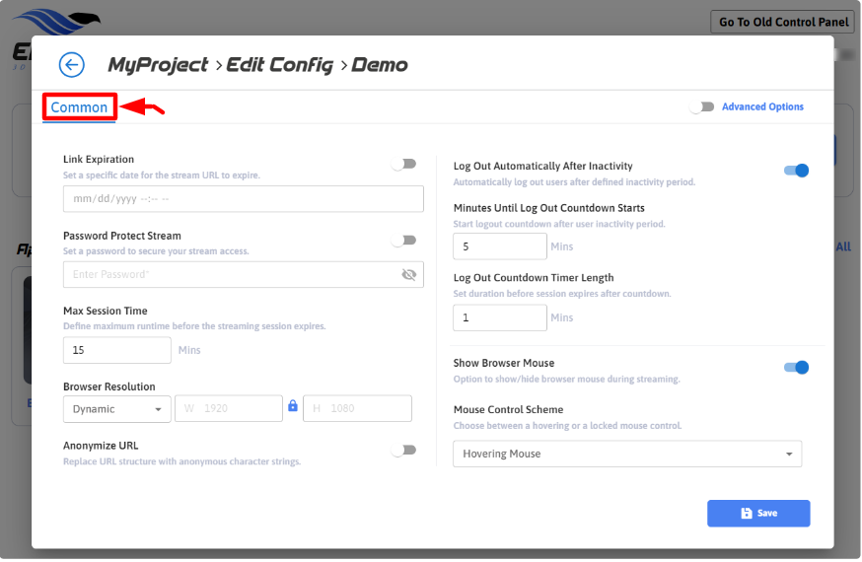Click the Enter Password input field
Image resolution: width=862 pixels, height=562 pixels.
coord(232,275)
